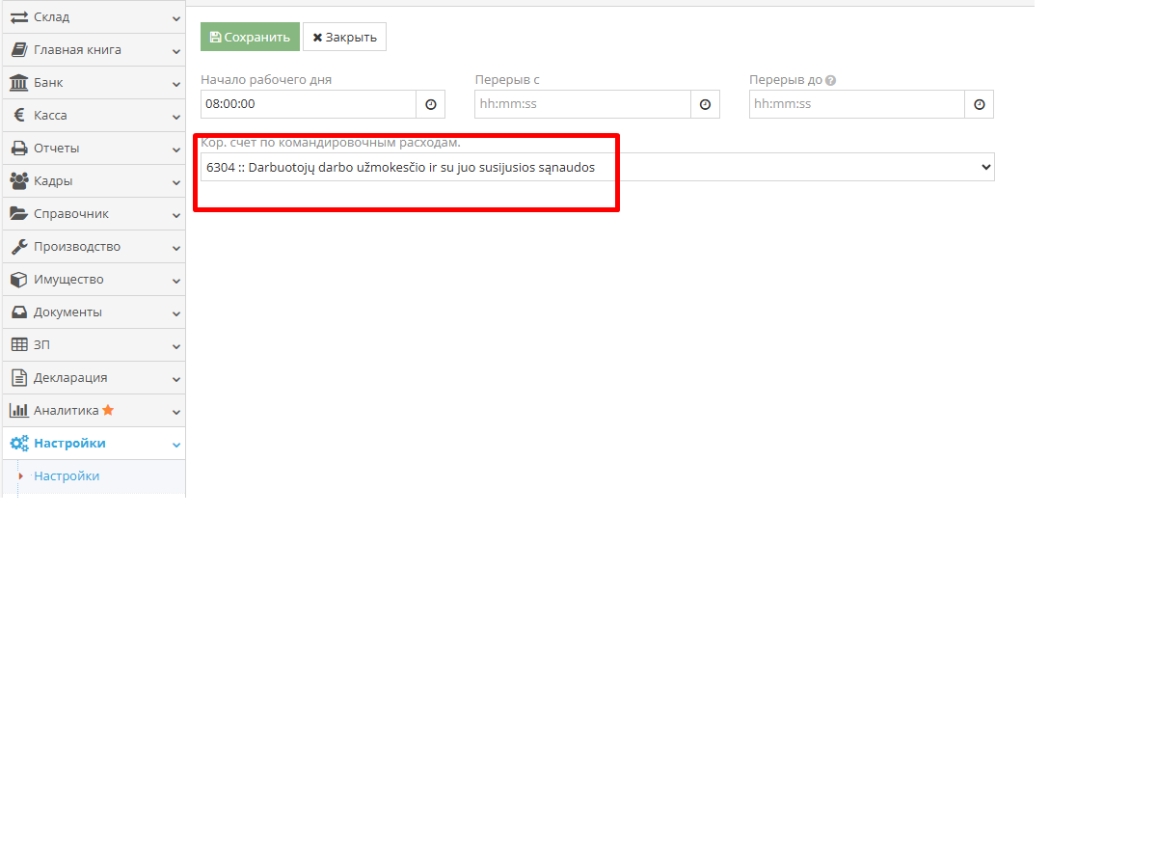Click the wrench icon for Производство

tap(18, 247)
